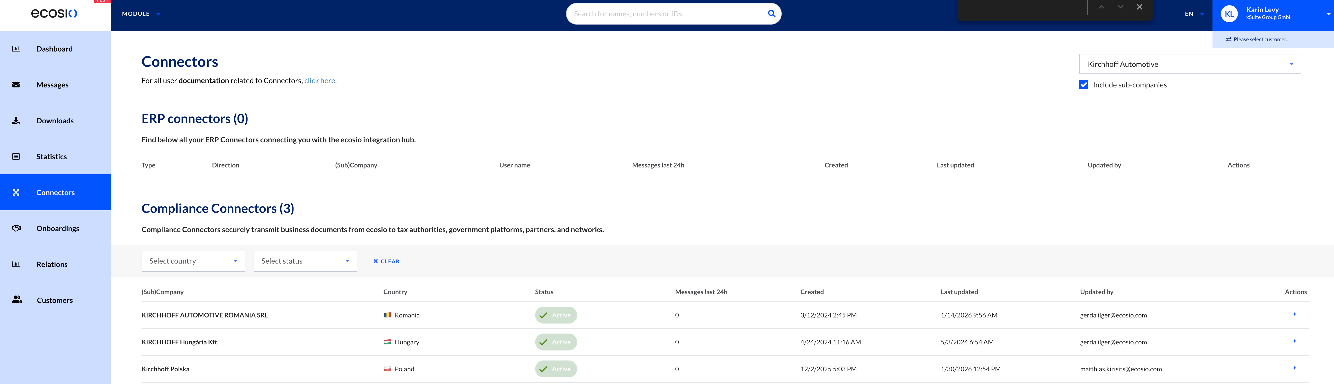Click the Compliance Connectors (3) heading
Screen dimensions: 1334x384
click(217, 208)
